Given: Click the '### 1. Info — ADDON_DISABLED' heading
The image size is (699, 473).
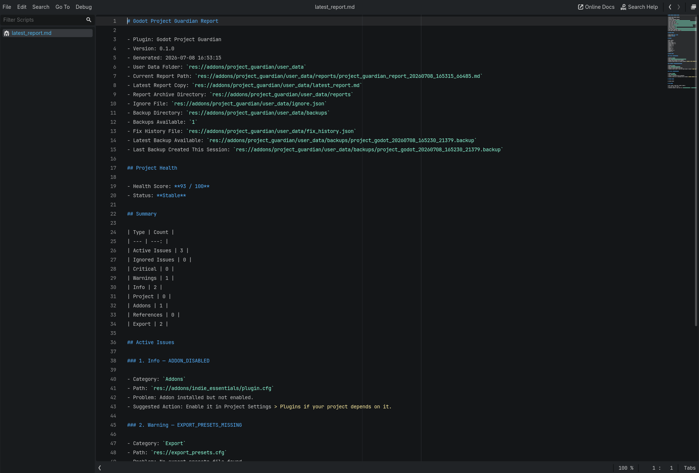Looking at the screenshot, I should pos(168,361).
